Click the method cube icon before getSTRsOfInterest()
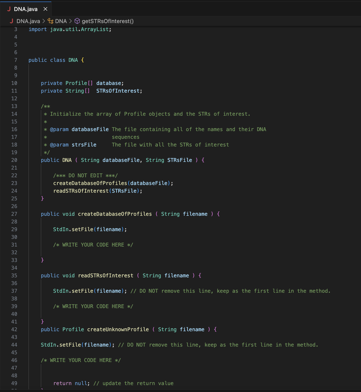361x392 pixels. coord(77,21)
